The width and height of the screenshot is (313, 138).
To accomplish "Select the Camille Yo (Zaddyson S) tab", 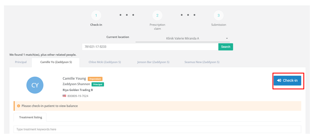I will pos(56,62).
